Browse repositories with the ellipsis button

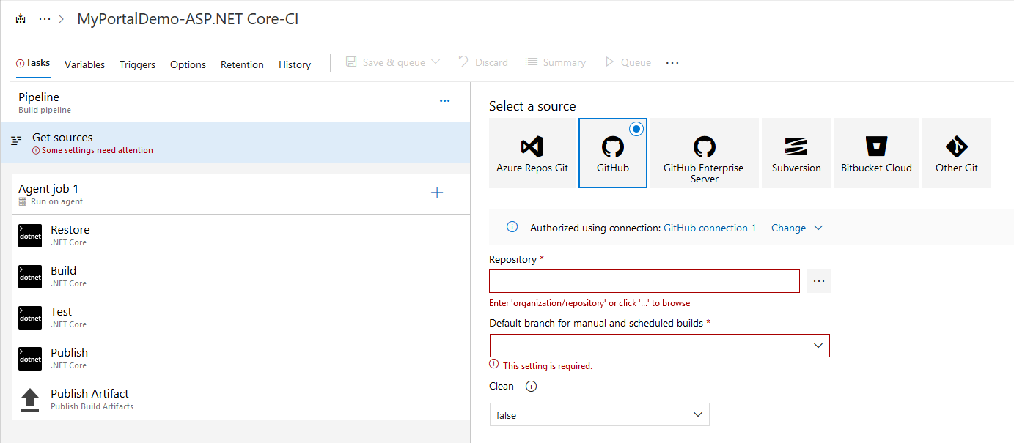coord(819,281)
